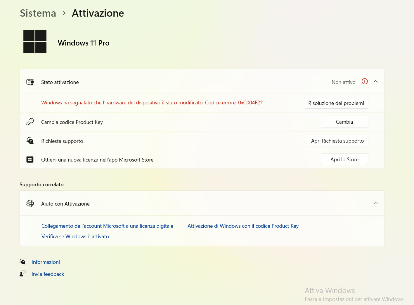Click the red info icon beside Non attivo
The image size is (414, 305).
click(x=365, y=81)
